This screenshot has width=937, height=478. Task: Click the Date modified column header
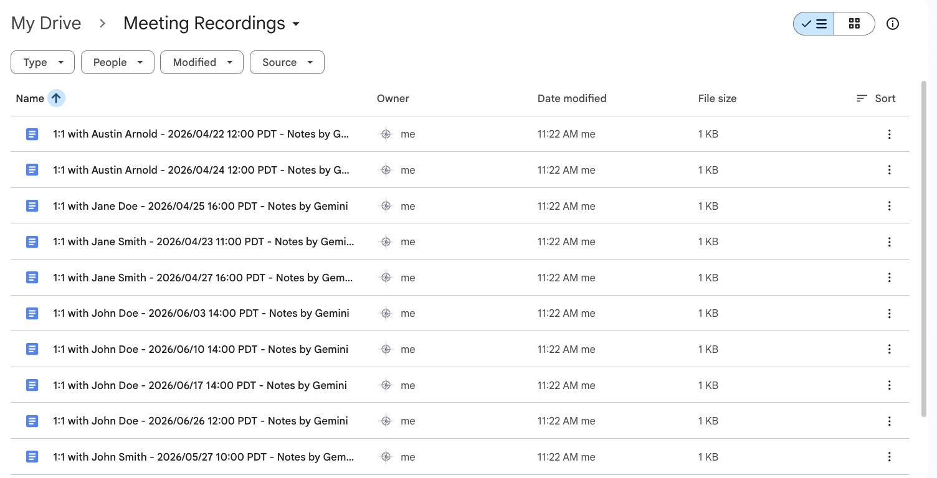click(x=572, y=98)
